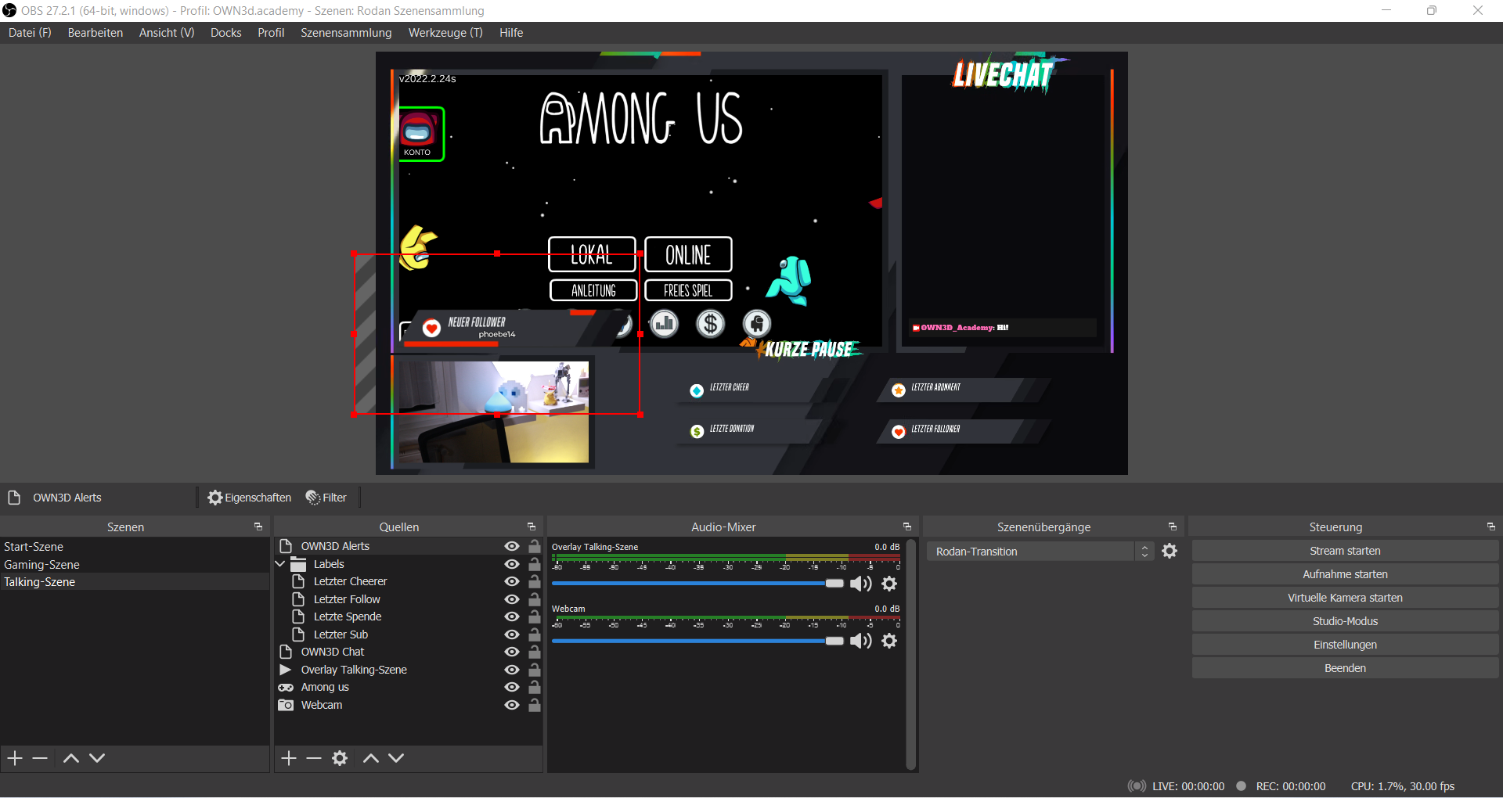
Task: Undock the Audio-Mixer panel icon
Action: 907,527
